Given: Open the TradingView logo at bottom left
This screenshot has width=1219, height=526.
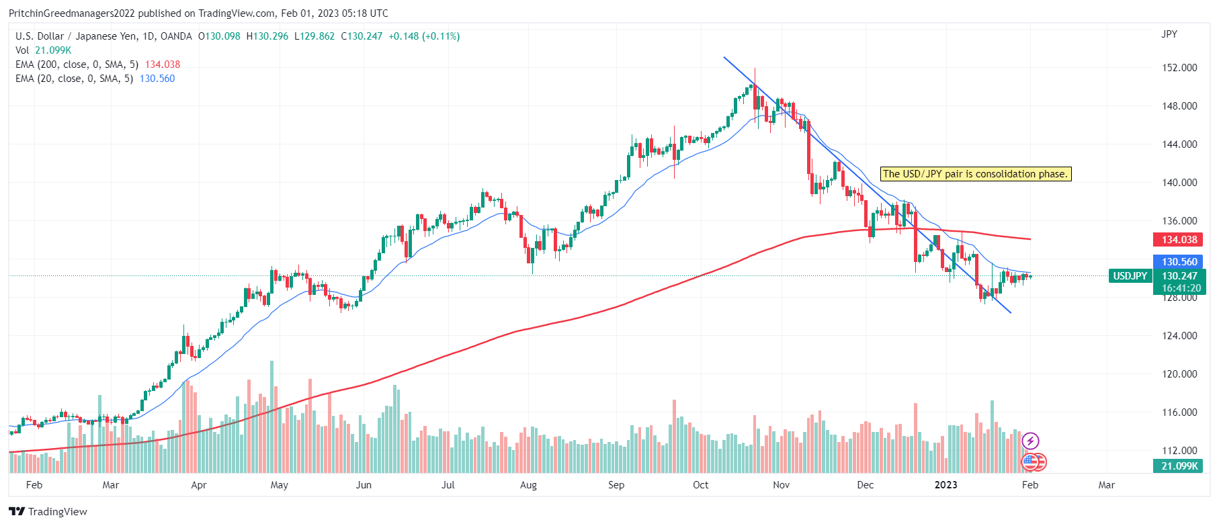Looking at the screenshot, I should pos(48,511).
